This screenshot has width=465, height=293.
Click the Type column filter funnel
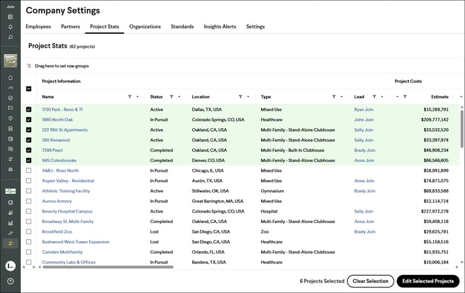tap(334, 97)
